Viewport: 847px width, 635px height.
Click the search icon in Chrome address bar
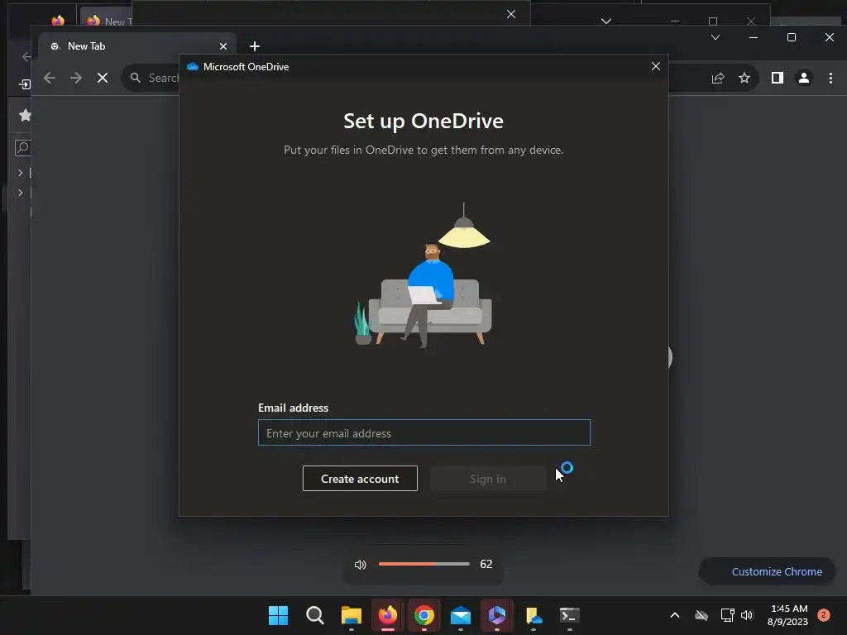(x=136, y=78)
